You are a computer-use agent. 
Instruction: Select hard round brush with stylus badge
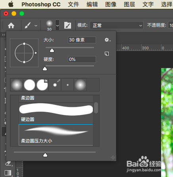42,85
